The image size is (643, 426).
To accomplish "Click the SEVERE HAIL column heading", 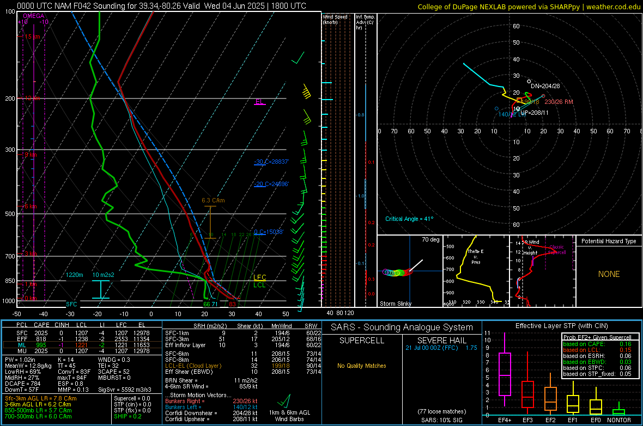I will 441,341.
